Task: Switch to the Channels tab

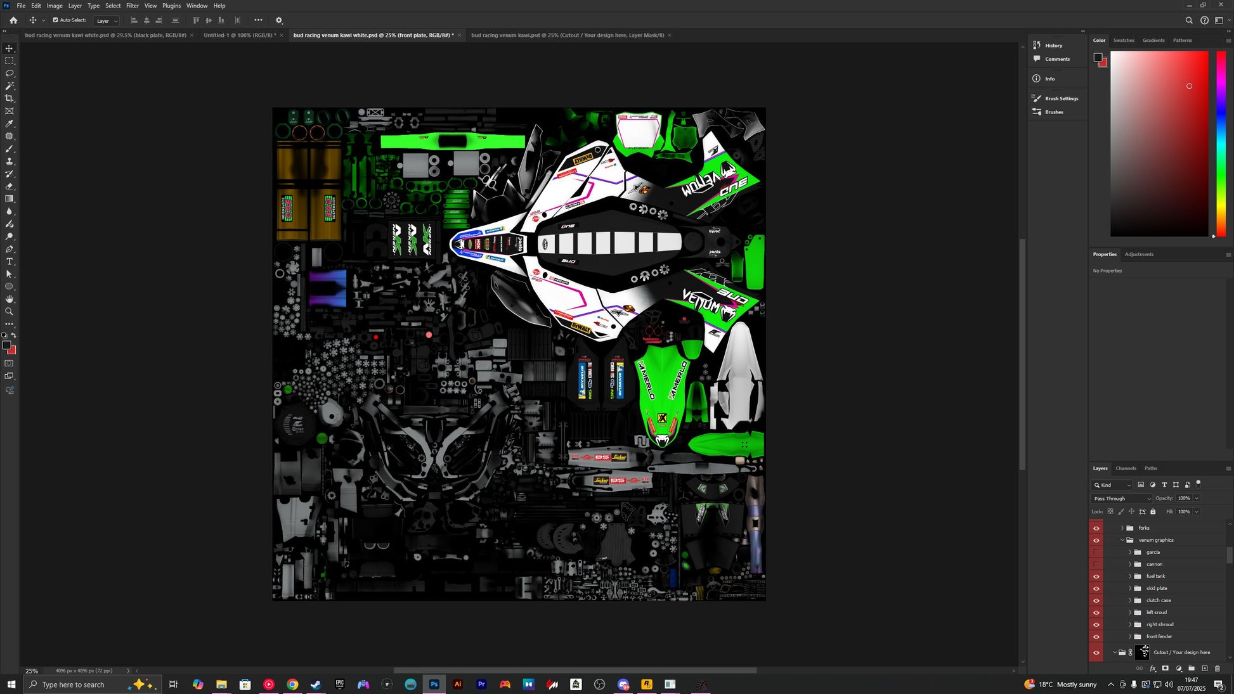Action: point(1126,468)
